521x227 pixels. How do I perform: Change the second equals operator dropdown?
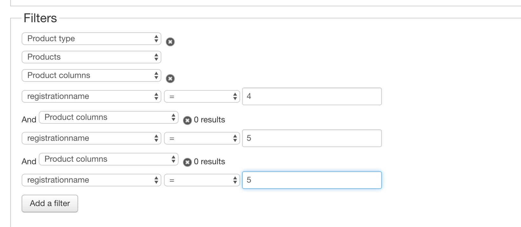[202, 138]
